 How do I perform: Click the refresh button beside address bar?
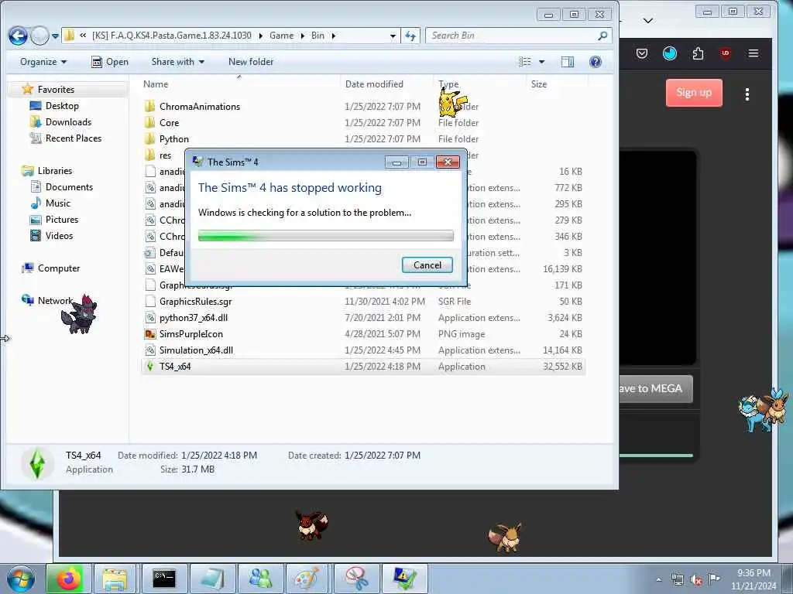point(410,36)
